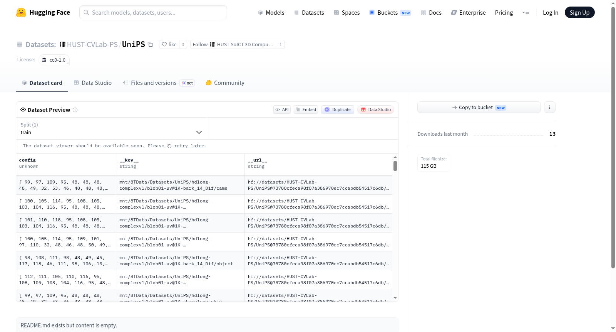
Task: Click the retry later link
Action: 189,146
